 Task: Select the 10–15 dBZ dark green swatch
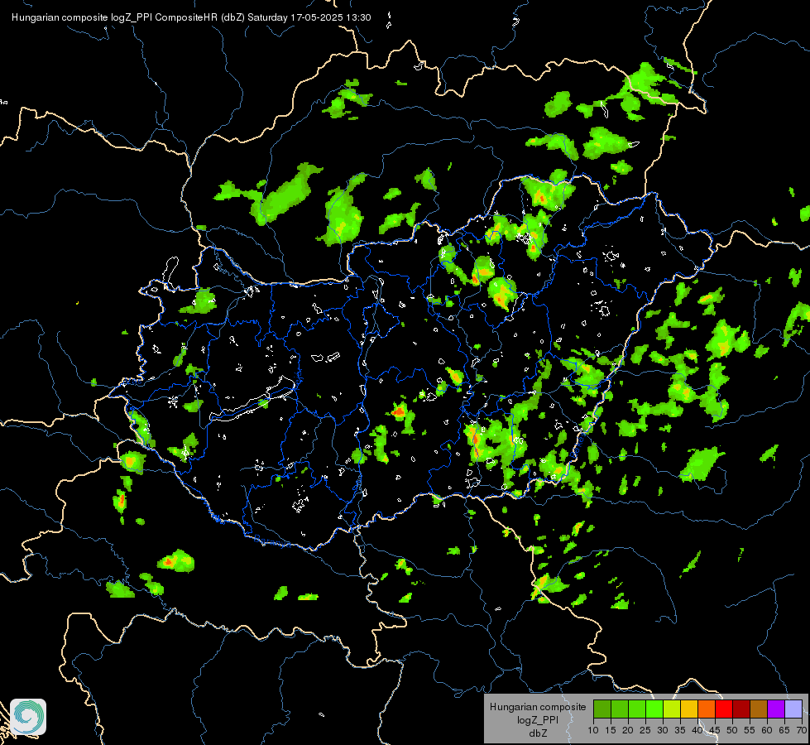pyautogui.click(x=602, y=709)
